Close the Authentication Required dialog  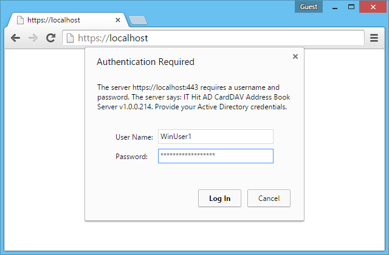295,56
